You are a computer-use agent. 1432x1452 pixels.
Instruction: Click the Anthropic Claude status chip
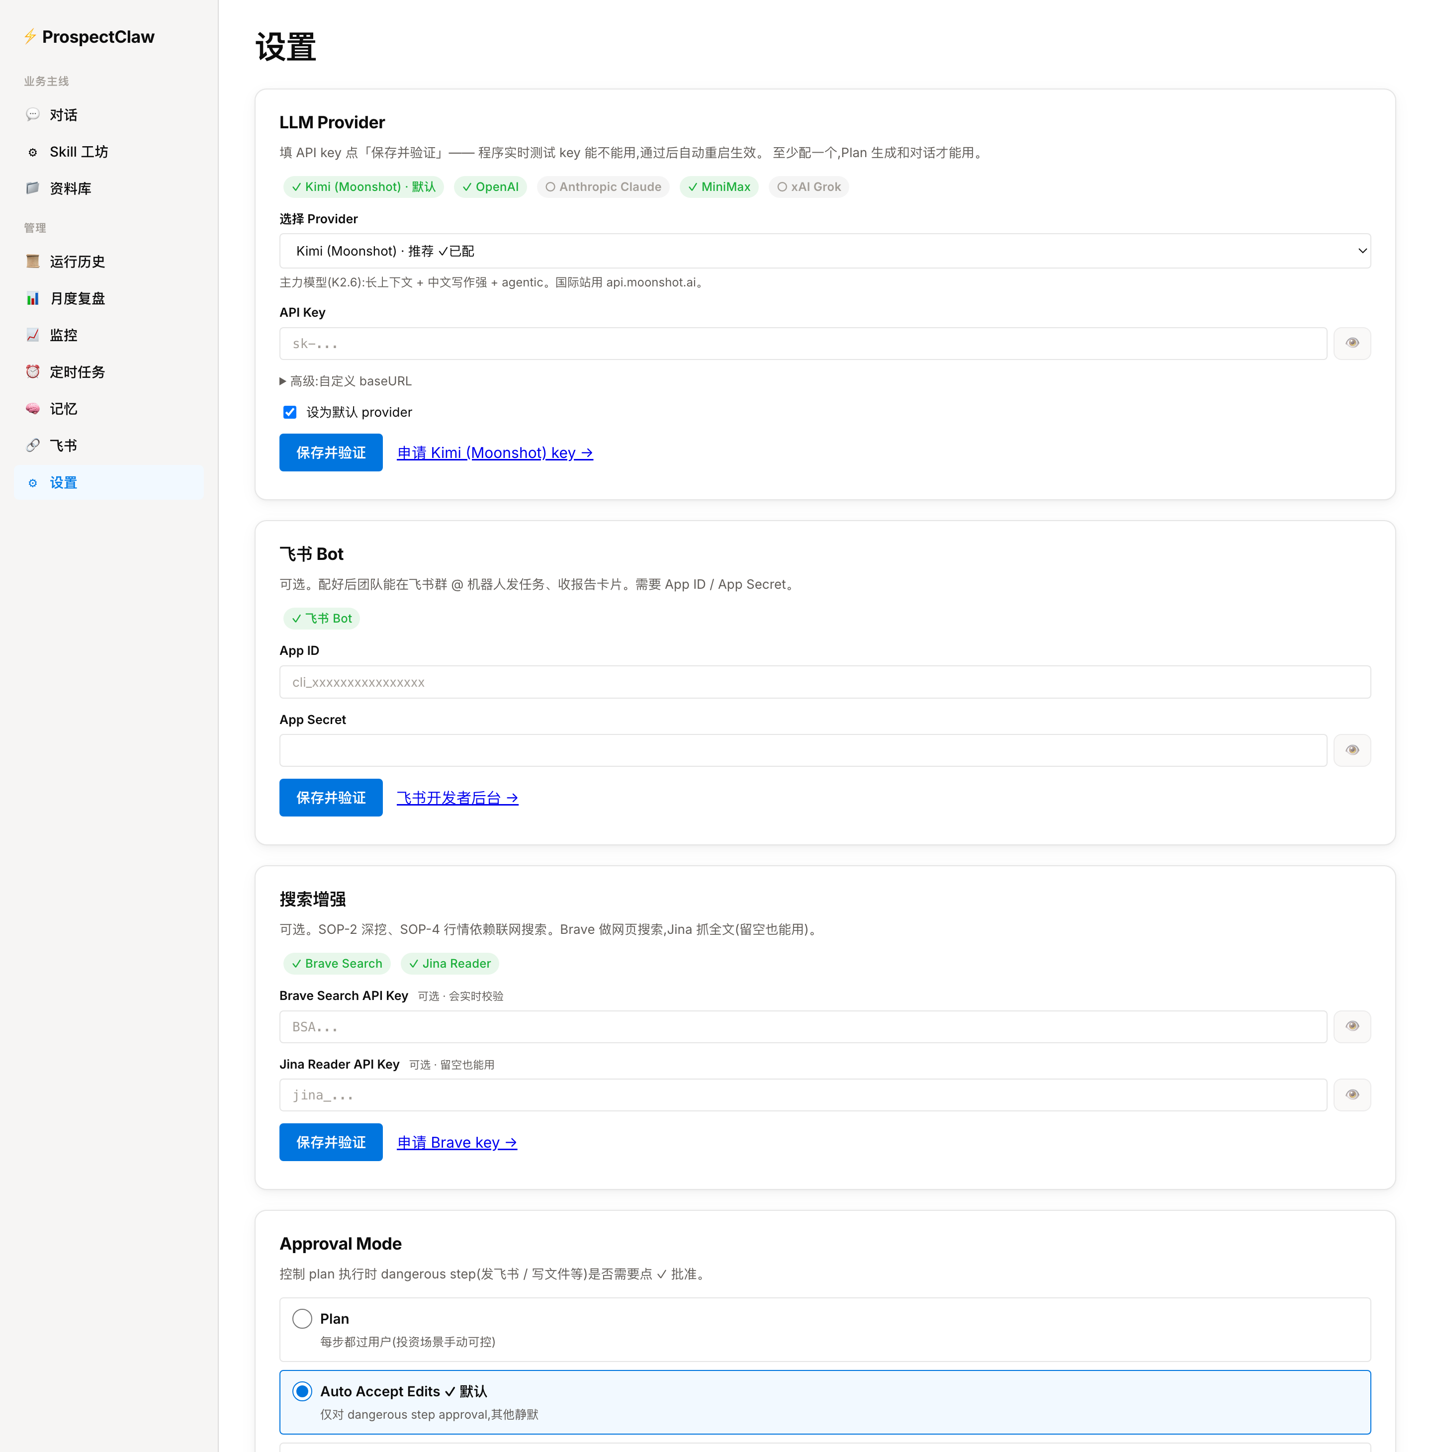[603, 186]
